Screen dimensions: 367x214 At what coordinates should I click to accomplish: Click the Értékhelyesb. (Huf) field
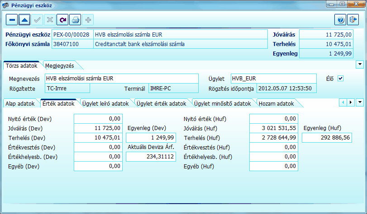pos(274,157)
